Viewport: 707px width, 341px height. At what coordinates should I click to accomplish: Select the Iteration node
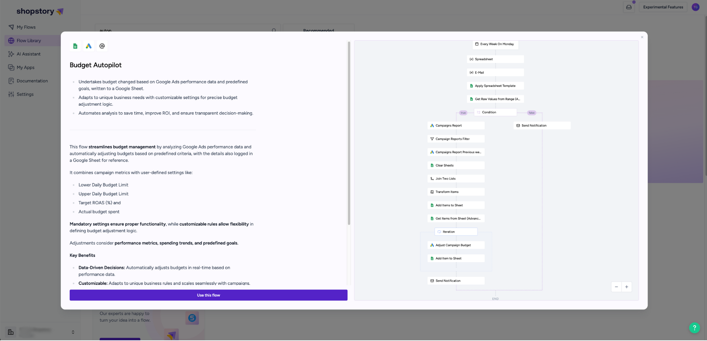point(456,232)
